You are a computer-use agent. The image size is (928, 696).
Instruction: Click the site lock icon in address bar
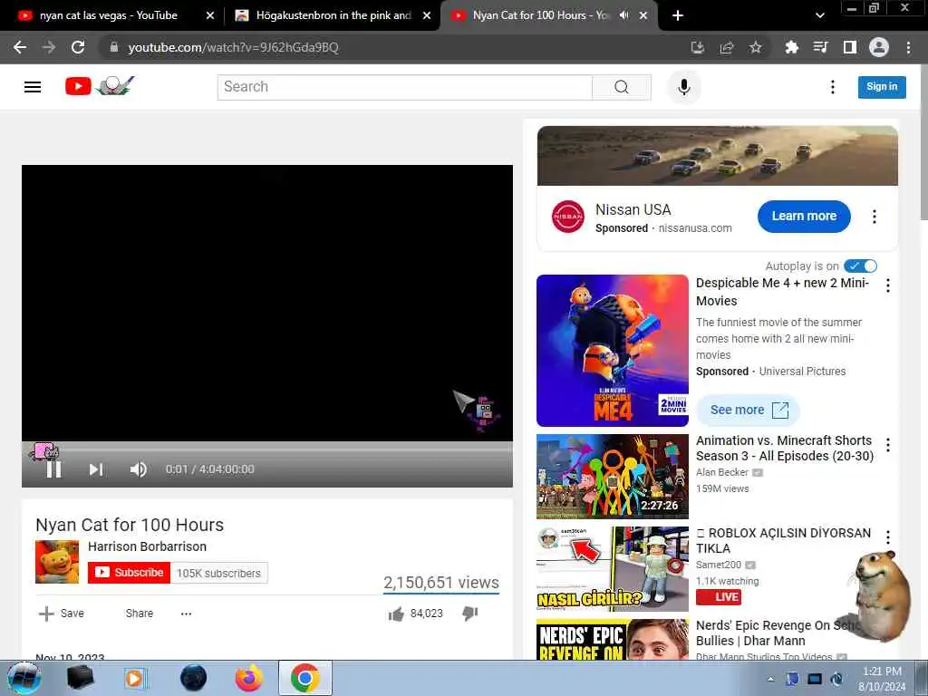(x=114, y=47)
